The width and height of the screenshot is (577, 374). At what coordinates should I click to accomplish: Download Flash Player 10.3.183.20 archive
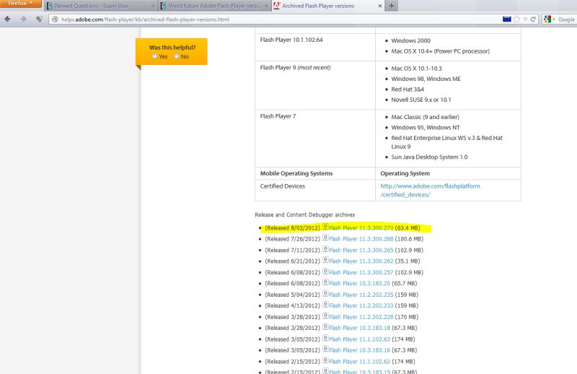click(359, 283)
